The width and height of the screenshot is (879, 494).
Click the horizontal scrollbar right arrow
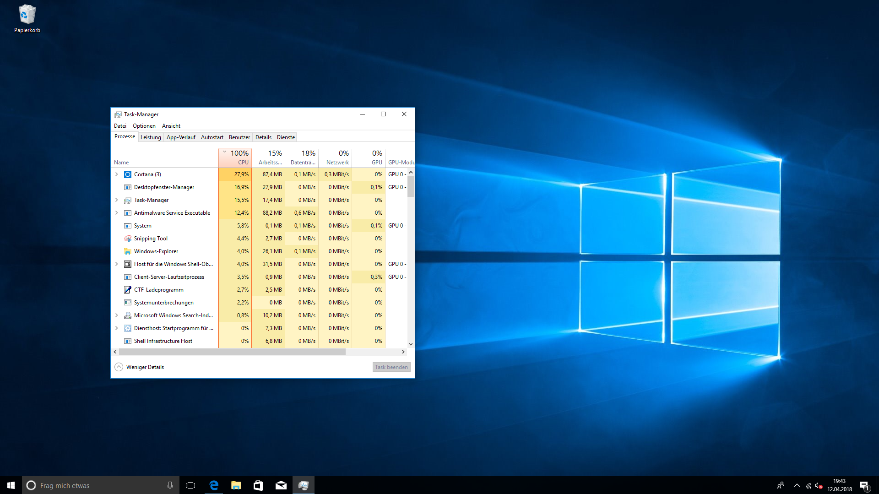[x=403, y=352]
